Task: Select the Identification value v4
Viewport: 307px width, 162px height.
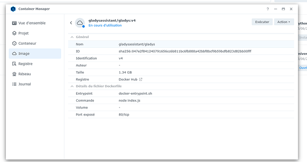Action: 121,58
